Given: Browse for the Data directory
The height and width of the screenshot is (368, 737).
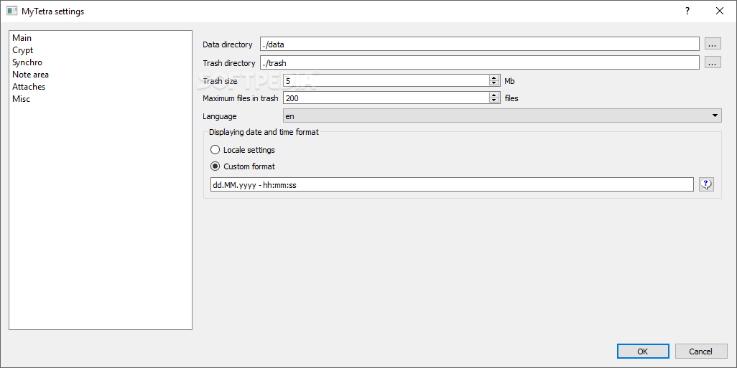Looking at the screenshot, I should pyautogui.click(x=713, y=44).
